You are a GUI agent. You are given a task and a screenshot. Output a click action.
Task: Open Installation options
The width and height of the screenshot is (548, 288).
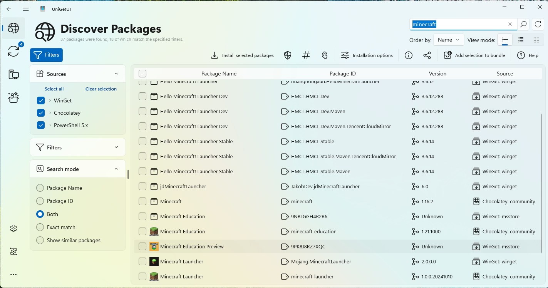click(x=367, y=55)
